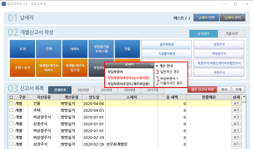Choose 부담부증여후양도(채무부담분) menu entry
253x149 pixels.
click(x=129, y=84)
